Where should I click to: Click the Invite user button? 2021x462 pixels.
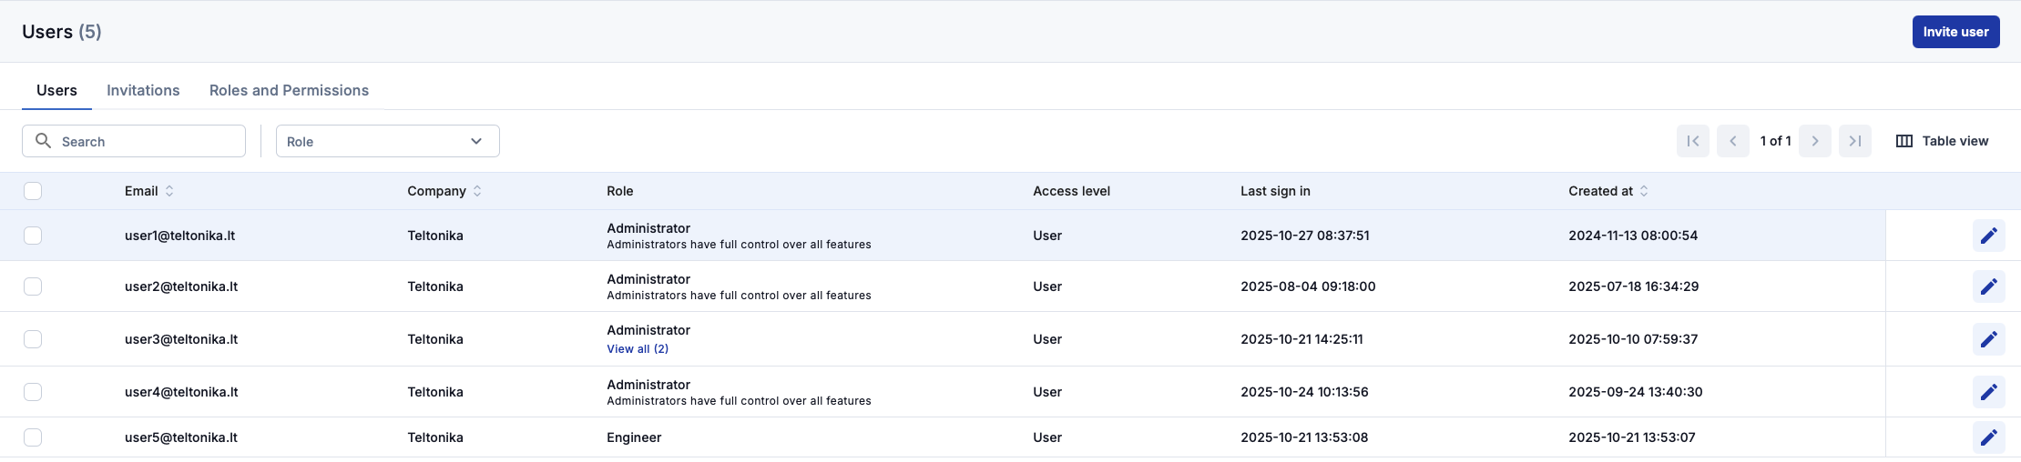(x=1955, y=32)
